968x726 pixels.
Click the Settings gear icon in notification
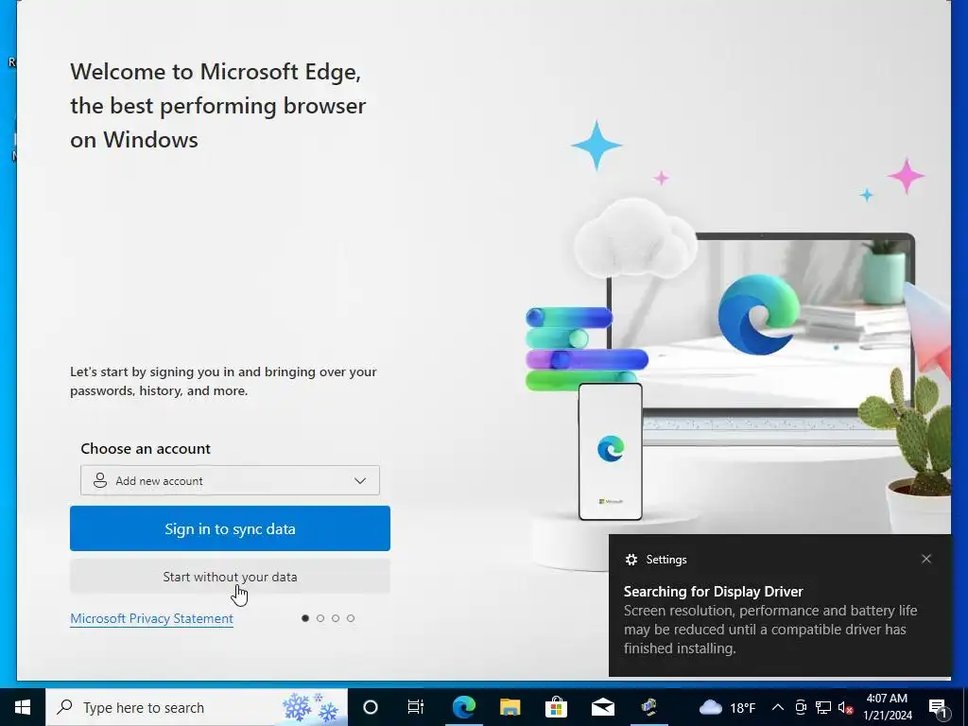tap(631, 560)
